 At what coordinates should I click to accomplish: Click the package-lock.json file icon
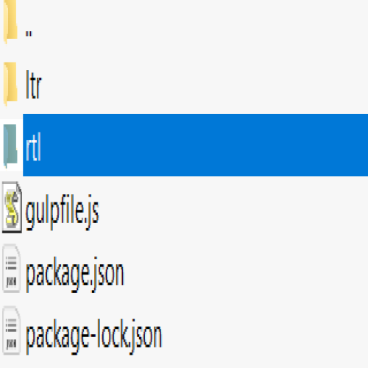coord(11,330)
